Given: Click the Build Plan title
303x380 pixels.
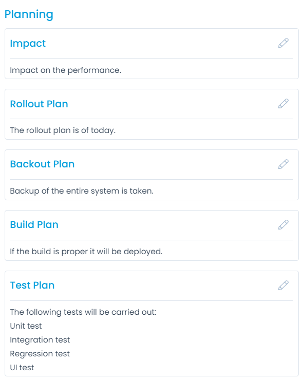Looking at the screenshot, I should tap(34, 224).
